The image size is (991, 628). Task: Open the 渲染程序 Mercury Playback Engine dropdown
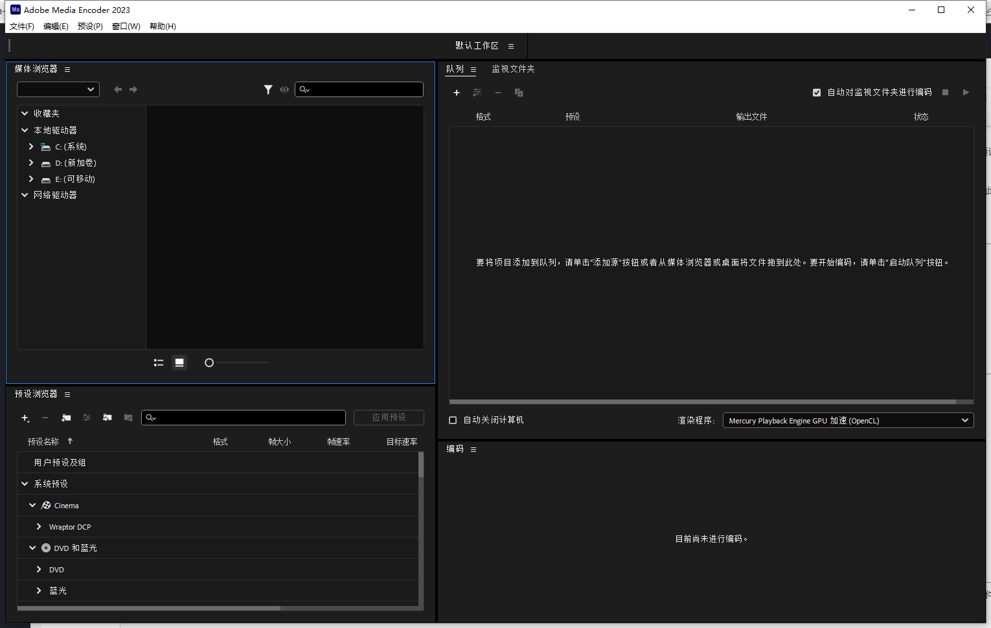848,421
